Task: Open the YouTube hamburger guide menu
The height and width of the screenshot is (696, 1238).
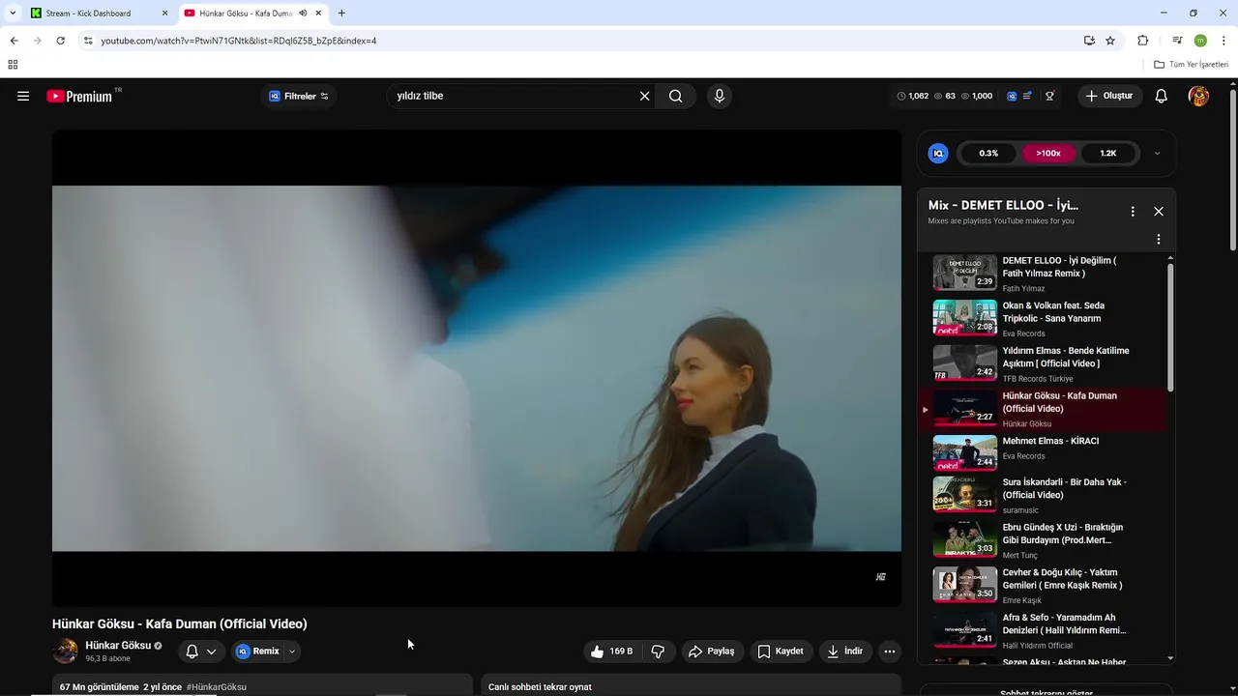Action: point(23,96)
